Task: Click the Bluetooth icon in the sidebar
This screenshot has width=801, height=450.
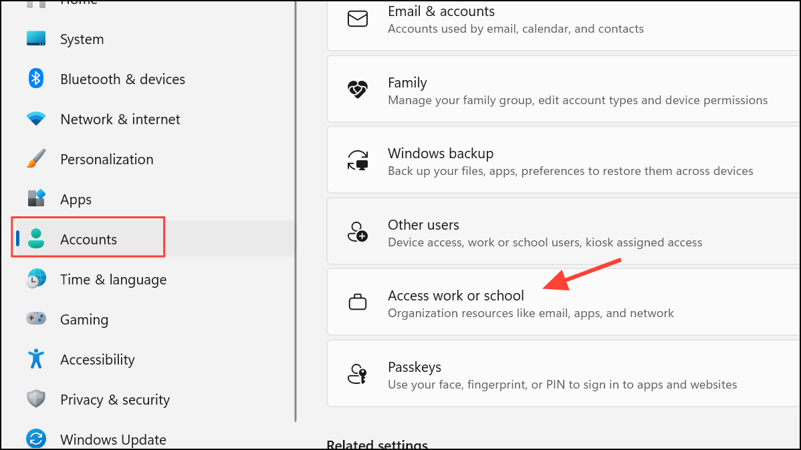Action: click(x=35, y=79)
